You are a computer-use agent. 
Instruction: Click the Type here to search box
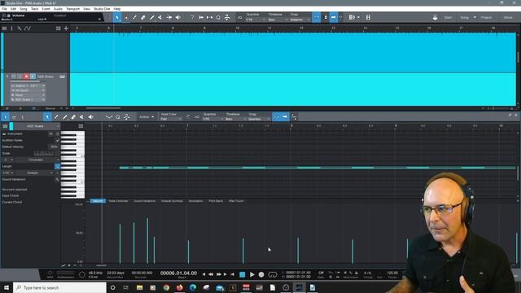(x=59, y=287)
